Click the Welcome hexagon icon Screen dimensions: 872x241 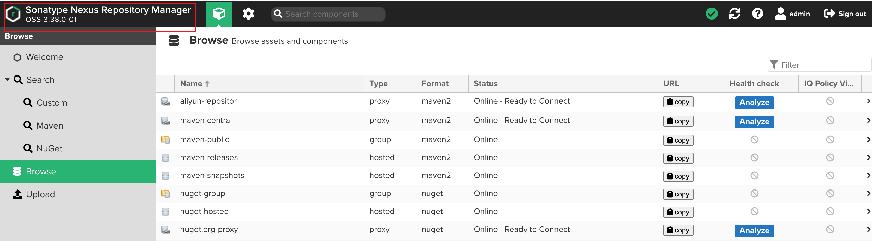point(17,57)
